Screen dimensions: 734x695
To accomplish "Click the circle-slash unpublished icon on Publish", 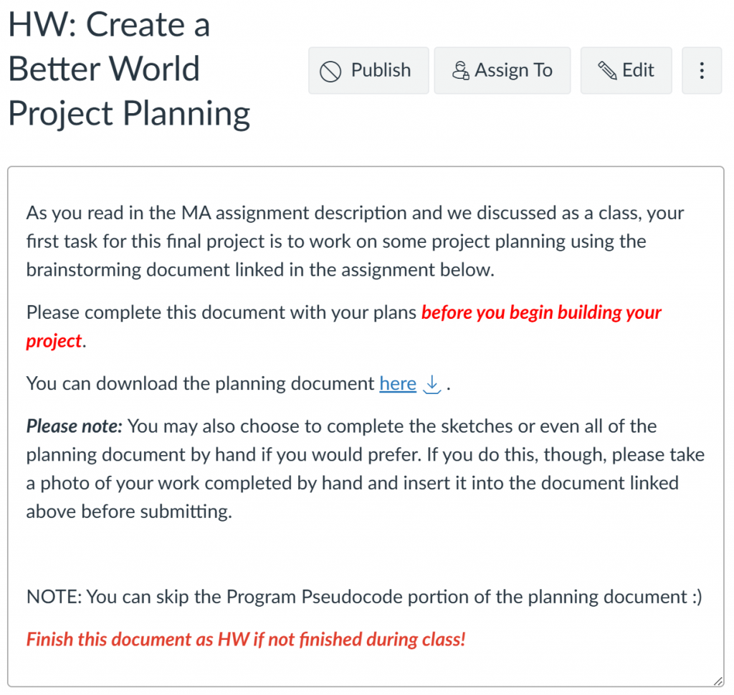I will pos(330,72).
